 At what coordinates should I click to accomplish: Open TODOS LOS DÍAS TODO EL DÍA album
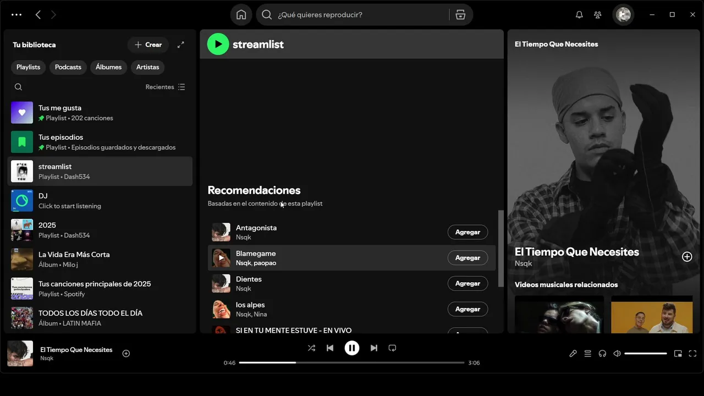[x=100, y=318]
